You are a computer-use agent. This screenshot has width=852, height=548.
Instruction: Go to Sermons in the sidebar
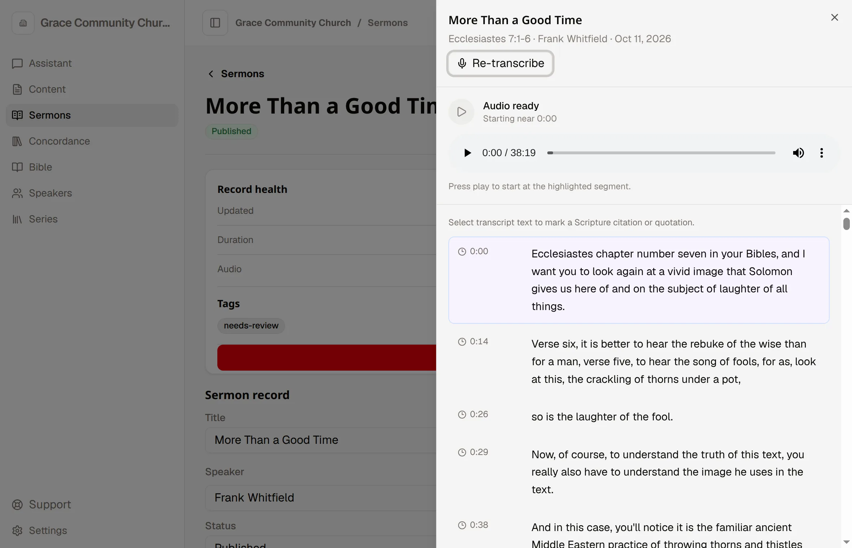pos(92,115)
